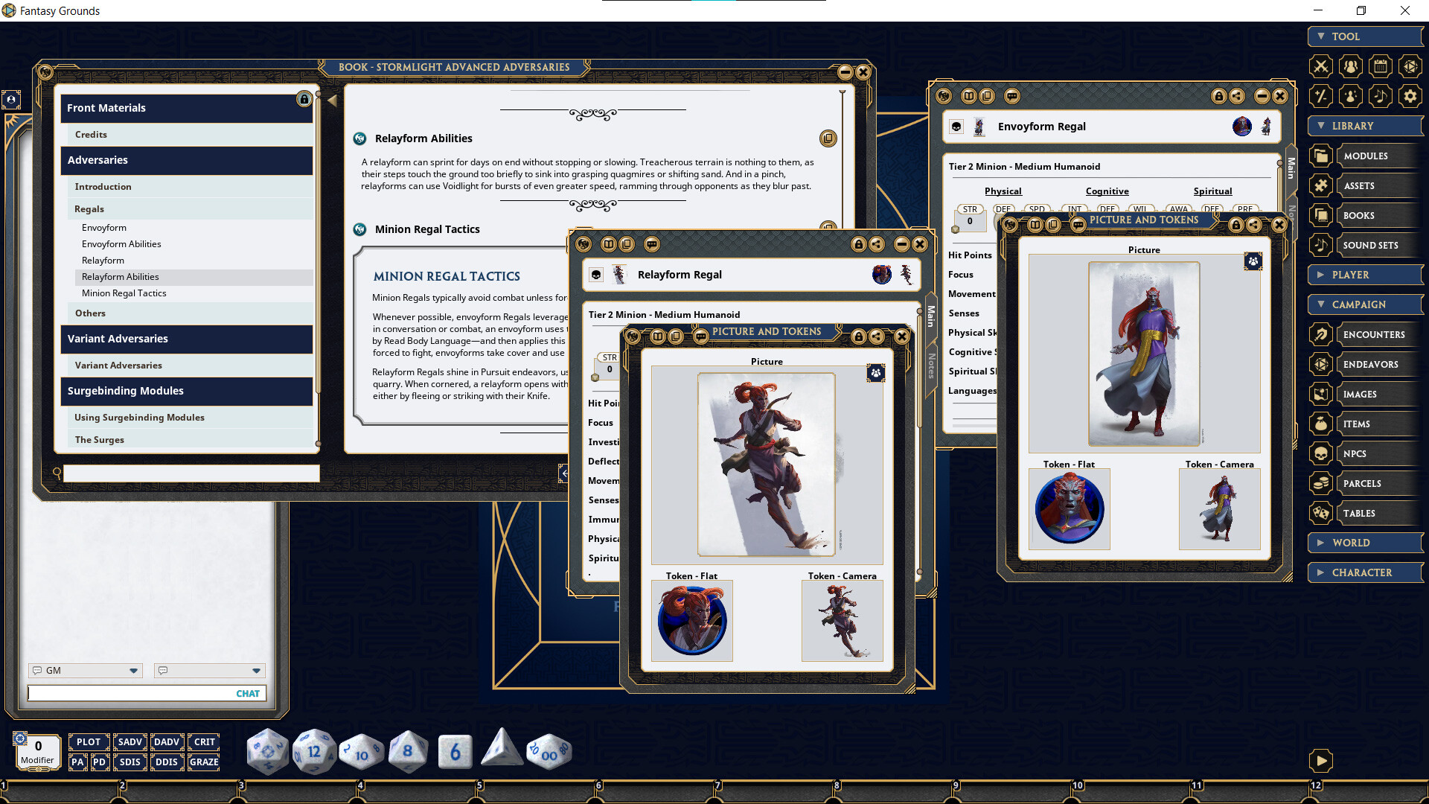Toggle the lock on the Envoyform Regal window
This screenshot has width=1429, height=804.
click(1218, 97)
